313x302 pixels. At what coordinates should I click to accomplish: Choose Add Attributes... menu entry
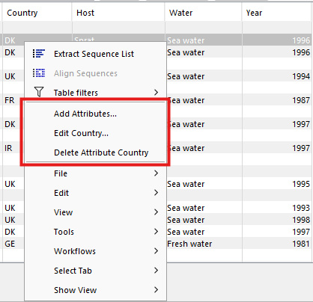[95, 114]
